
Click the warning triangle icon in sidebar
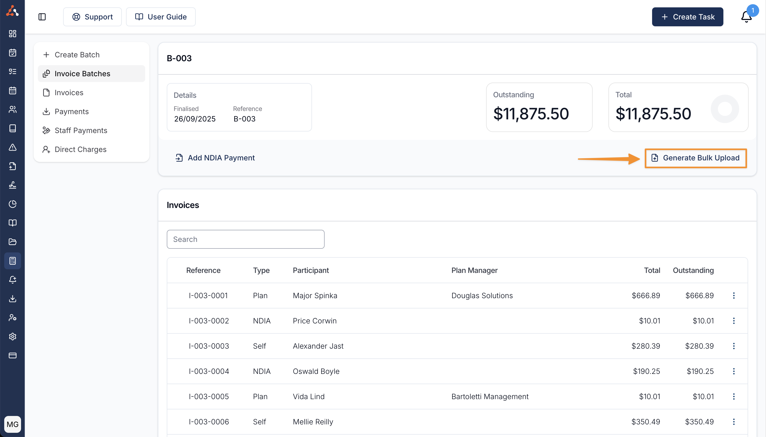coord(12,147)
